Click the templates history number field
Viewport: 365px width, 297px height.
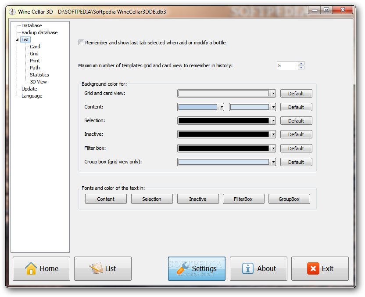point(287,65)
